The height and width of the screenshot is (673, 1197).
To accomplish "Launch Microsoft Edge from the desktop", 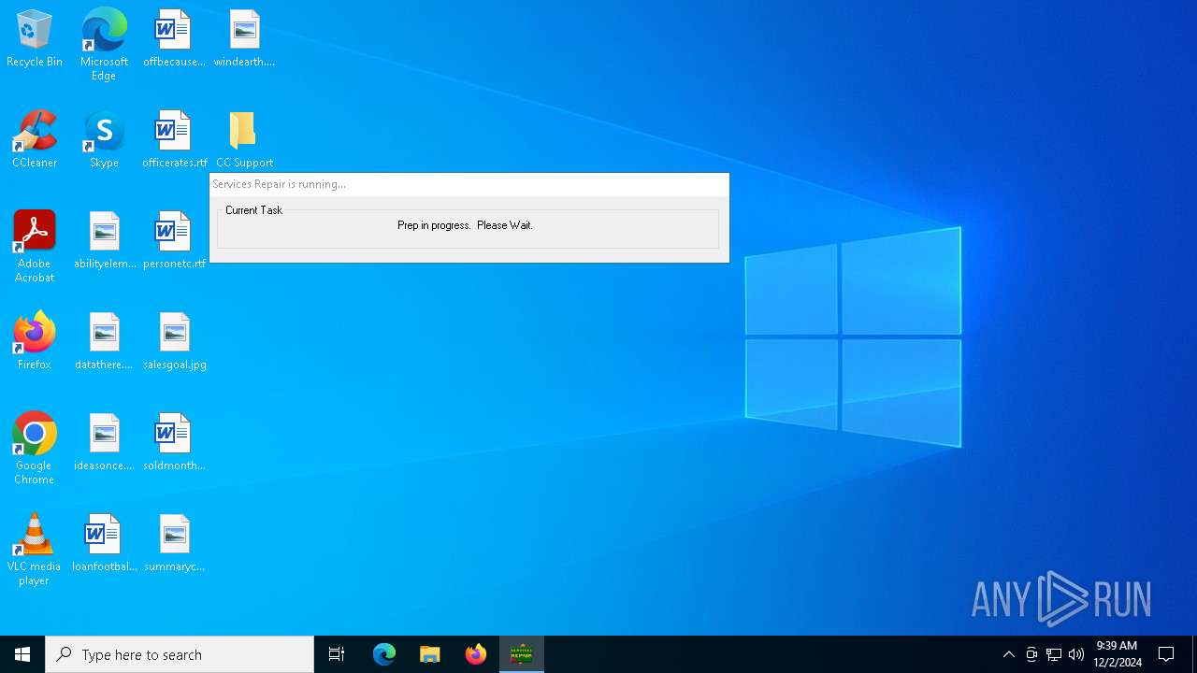I will [x=104, y=44].
